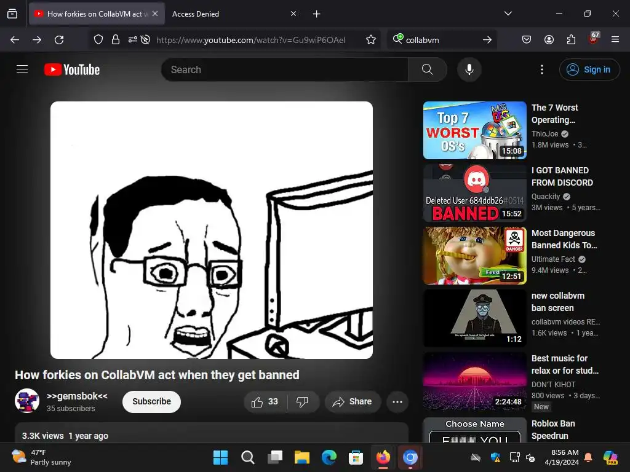
Task: Open Most Dangerous Banned Kids Toys thumbnail
Action: 474,256
